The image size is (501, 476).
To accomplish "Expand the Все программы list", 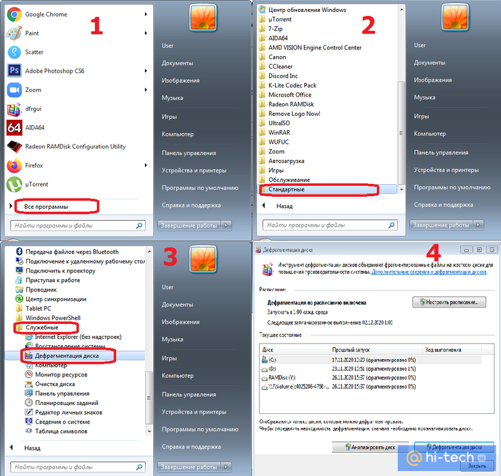I will [x=47, y=207].
